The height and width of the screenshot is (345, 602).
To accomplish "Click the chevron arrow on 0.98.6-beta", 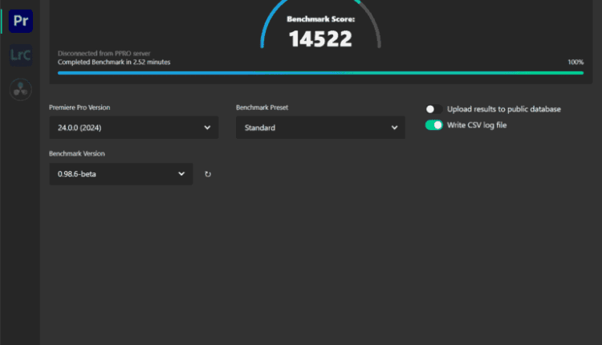I will coord(181,173).
